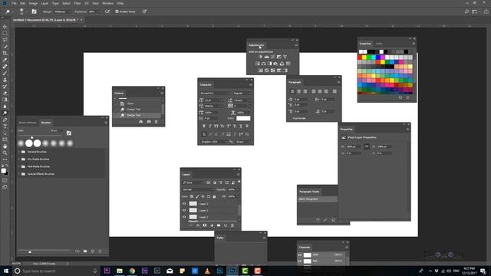
Task: Open the Image menu
Action: point(33,3)
